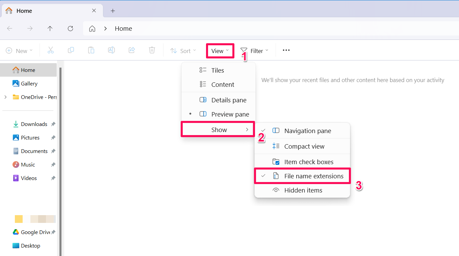
Task: Open Documents in the sidebar
Action: (x=30, y=151)
